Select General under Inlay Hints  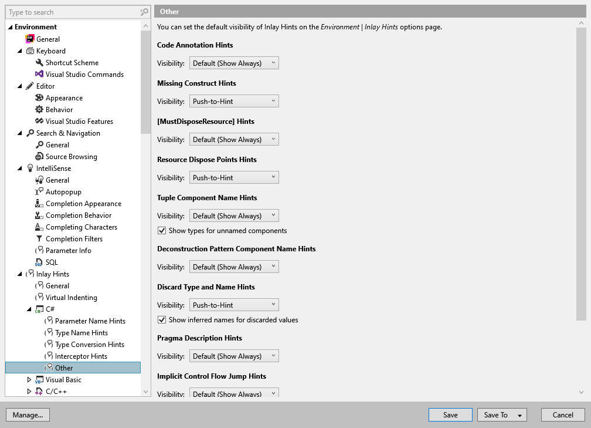click(x=57, y=286)
